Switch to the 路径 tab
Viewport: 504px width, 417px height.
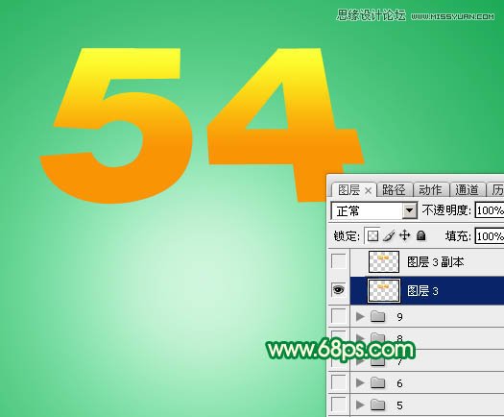[394, 190]
